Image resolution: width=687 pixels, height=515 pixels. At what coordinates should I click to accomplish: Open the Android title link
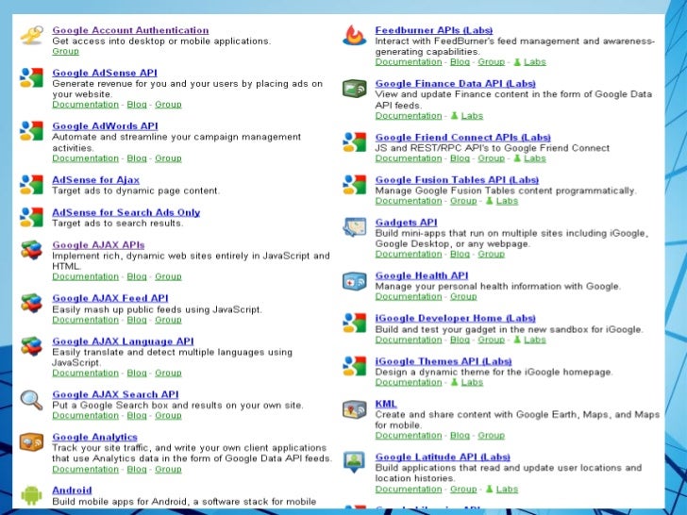pyautogui.click(x=72, y=490)
